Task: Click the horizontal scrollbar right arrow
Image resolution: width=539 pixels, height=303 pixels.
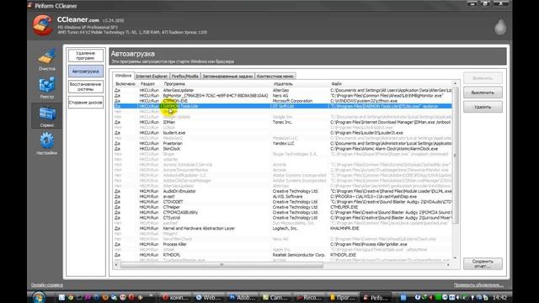Action: (x=448, y=265)
